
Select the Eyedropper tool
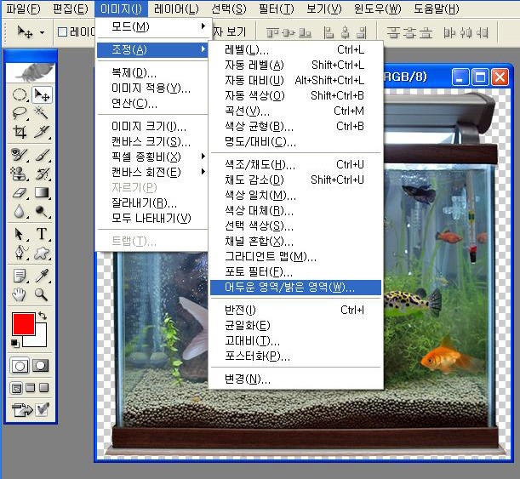pyautogui.click(x=42, y=276)
